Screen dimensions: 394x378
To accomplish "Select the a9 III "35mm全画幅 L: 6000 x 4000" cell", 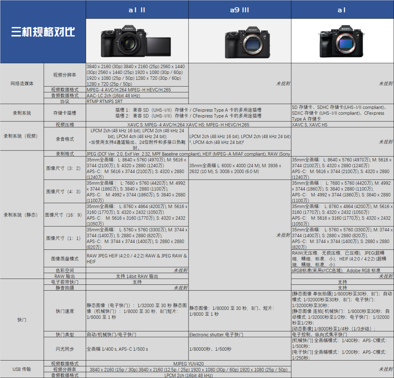I will tap(240, 168).
